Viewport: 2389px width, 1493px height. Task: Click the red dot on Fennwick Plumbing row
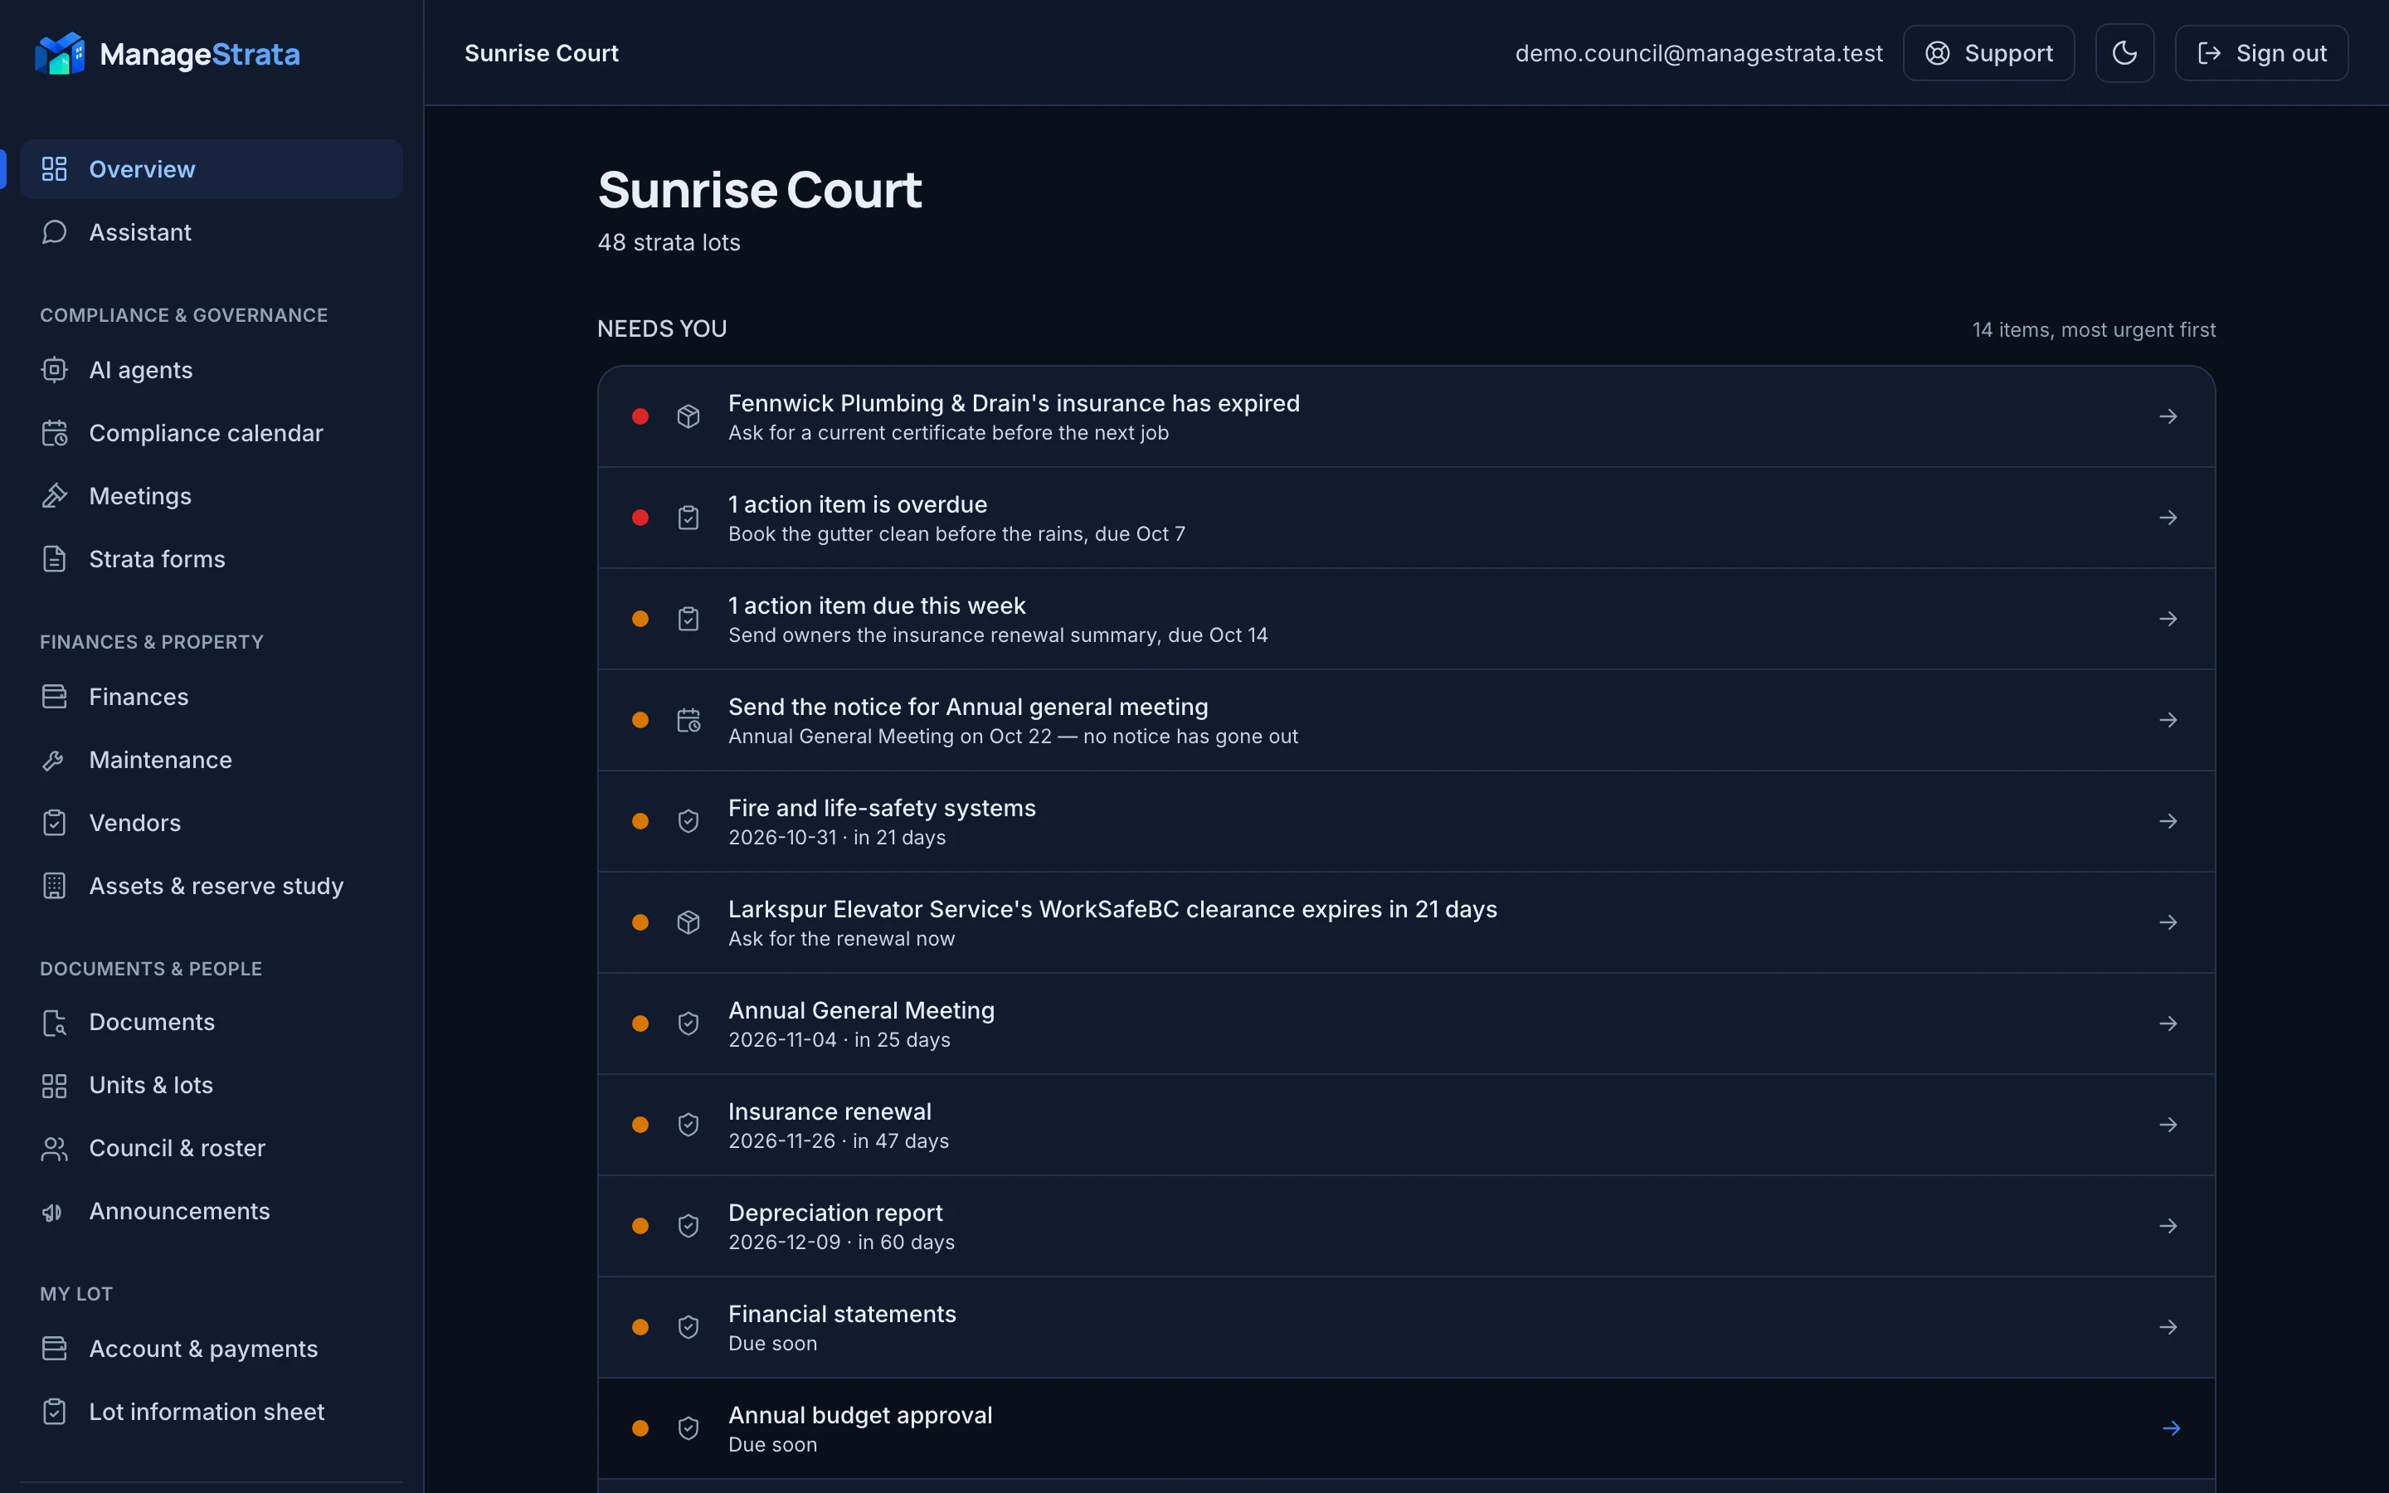pos(640,416)
